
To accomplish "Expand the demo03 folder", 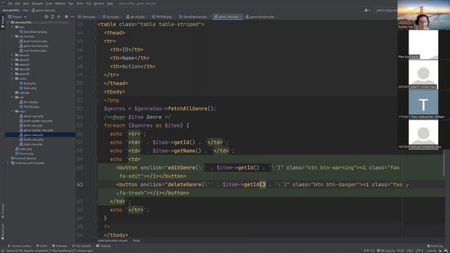I will coord(13,65).
